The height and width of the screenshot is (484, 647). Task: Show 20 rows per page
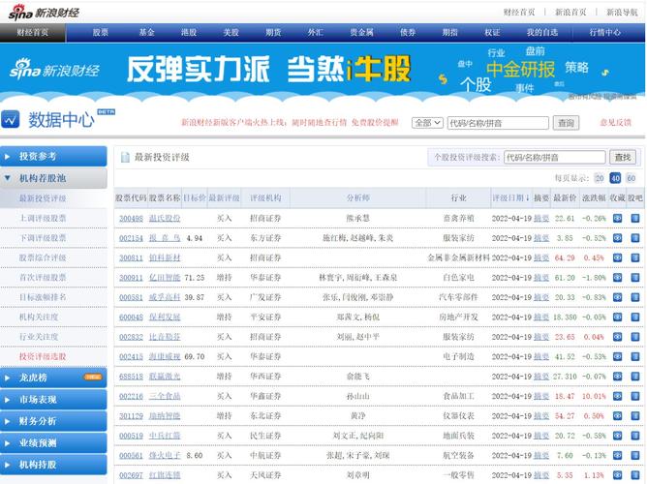tap(600, 178)
